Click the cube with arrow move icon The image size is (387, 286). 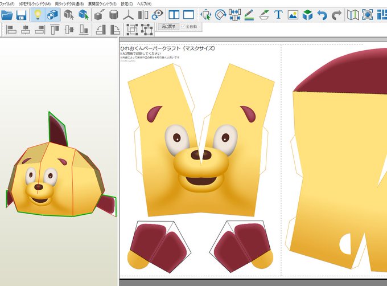click(x=100, y=15)
